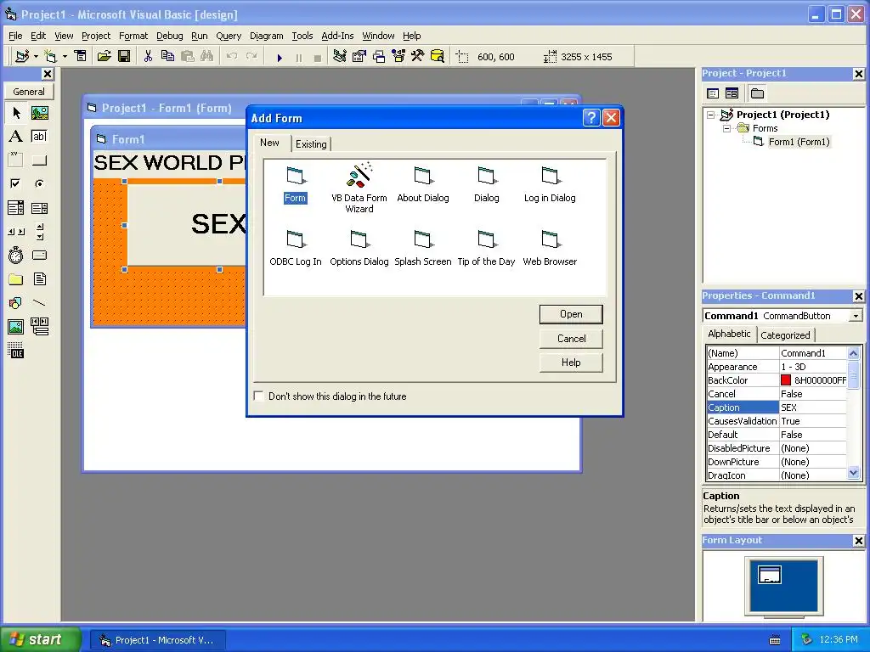Image resolution: width=870 pixels, height=652 pixels.
Task: Click the Menu Editor toolbar icon
Action: [81, 57]
